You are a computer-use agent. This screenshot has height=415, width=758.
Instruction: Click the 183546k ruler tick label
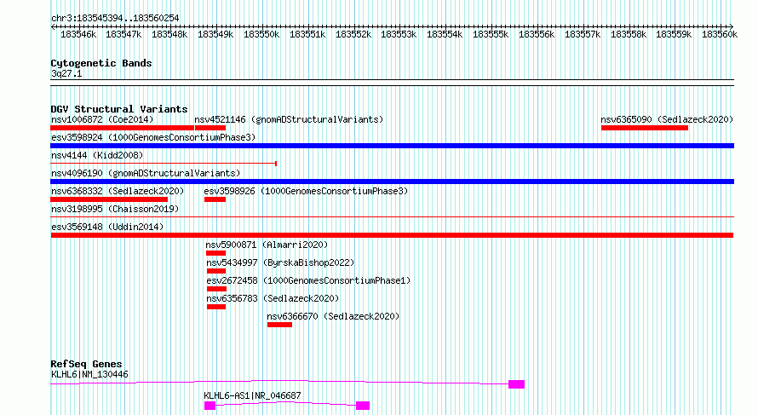[78, 34]
